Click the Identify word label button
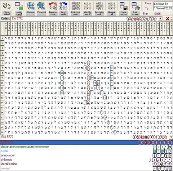The height and width of the screenshot is (171, 173). point(87,13)
